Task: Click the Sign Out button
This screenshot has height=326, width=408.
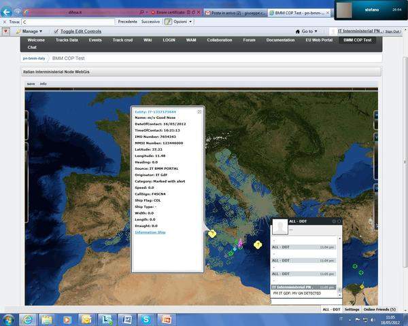Action: point(392,31)
